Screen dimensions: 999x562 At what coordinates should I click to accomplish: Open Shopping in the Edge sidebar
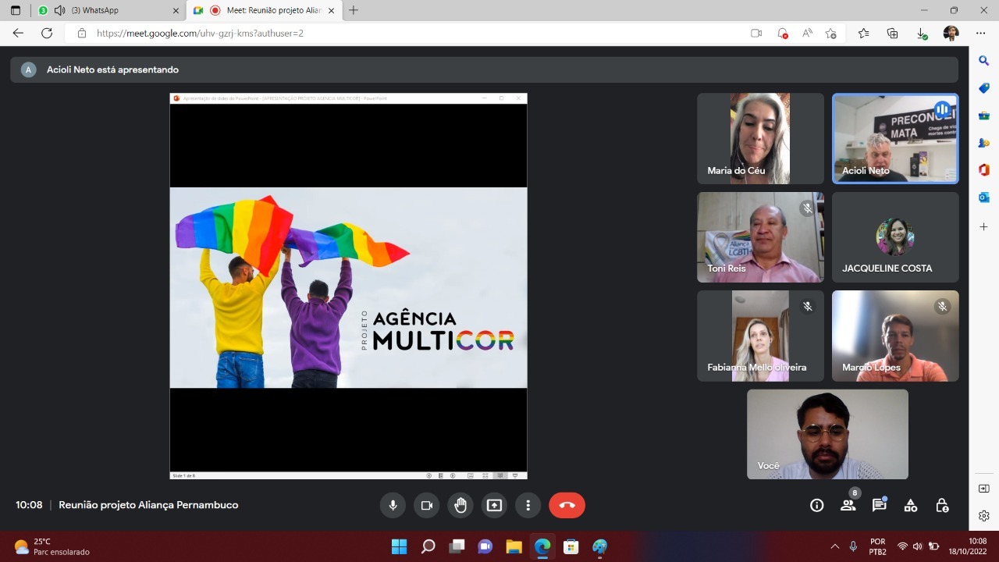(984, 88)
